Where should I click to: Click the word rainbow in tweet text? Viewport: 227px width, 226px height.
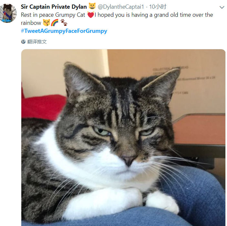click(31, 23)
